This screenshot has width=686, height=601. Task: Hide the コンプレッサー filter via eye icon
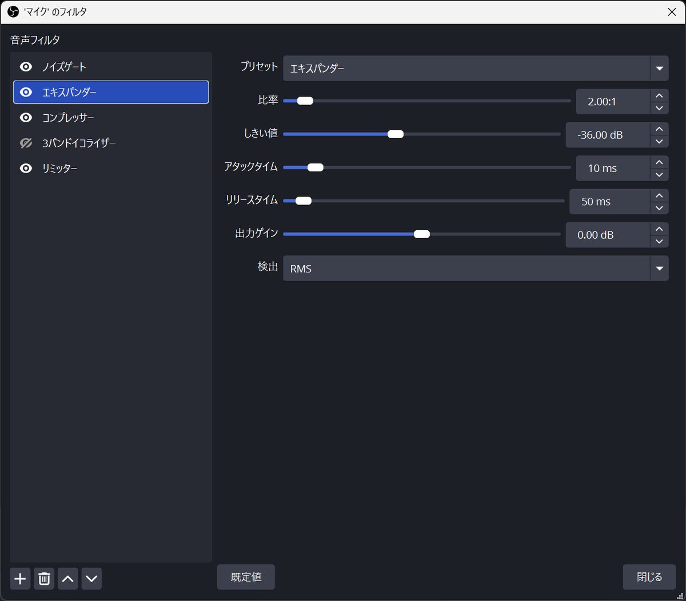click(x=26, y=118)
